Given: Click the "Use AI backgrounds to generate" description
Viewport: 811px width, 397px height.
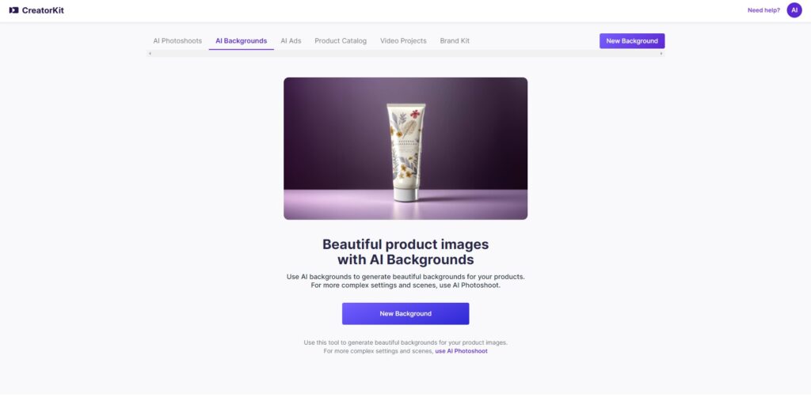Looking at the screenshot, I should (405, 281).
